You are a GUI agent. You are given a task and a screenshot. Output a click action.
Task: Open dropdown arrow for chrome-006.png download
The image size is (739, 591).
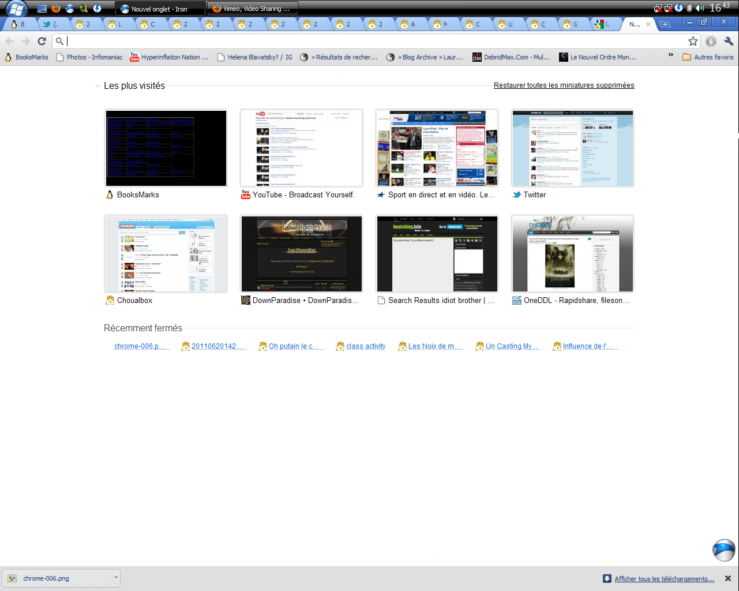(116, 578)
